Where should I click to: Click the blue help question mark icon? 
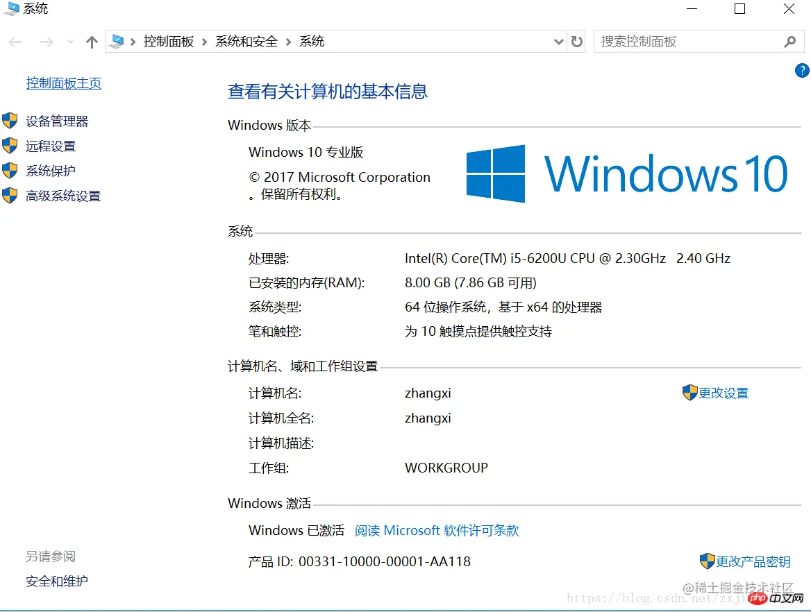[802, 70]
